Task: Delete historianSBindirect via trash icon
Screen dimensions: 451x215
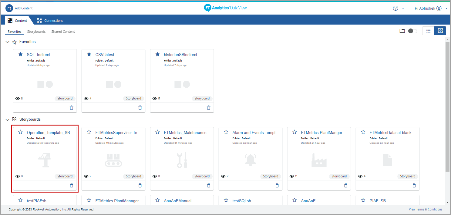Action: pyautogui.click(x=209, y=108)
